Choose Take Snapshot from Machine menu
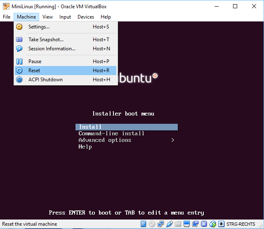Viewport: 264px width, 229px height. coord(66,40)
